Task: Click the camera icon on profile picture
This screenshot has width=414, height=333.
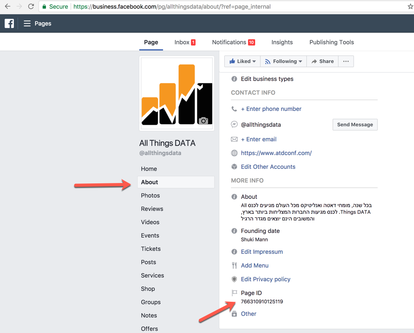Action: click(203, 121)
